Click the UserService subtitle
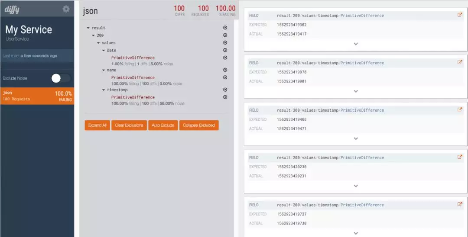 coord(17,39)
